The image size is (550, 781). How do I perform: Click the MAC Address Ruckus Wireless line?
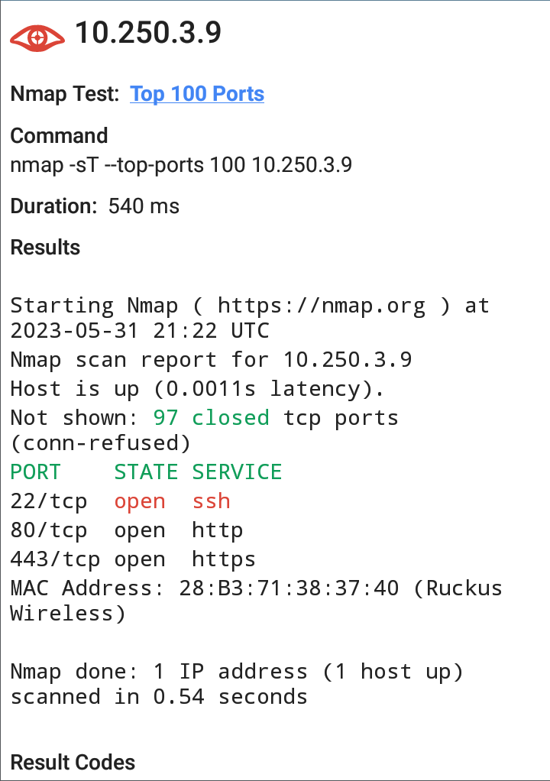(x=257, y=601)
